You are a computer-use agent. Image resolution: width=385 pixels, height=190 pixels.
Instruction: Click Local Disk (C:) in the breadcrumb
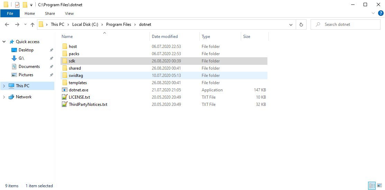pyautogui.click(x=85, y=24)
